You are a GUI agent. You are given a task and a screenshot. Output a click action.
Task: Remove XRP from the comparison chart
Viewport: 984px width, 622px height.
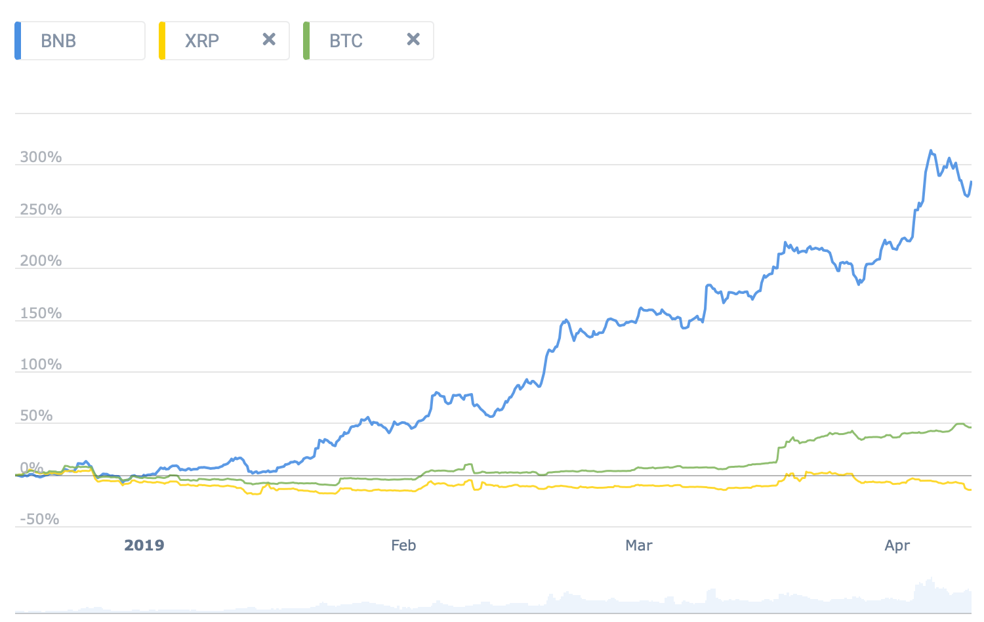269,40
